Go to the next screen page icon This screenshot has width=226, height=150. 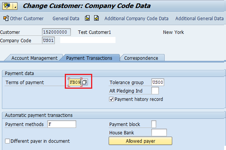[x=96, y=18]
